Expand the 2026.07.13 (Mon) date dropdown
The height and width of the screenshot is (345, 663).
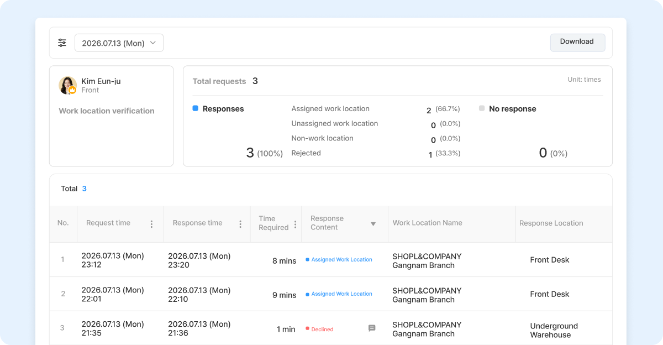[119, 43]
